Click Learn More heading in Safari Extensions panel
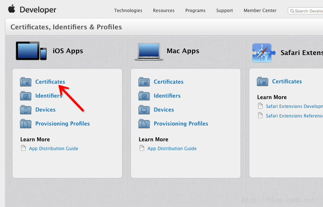The image size is (323, 207). pyautogui.click(x=272, y=97)
